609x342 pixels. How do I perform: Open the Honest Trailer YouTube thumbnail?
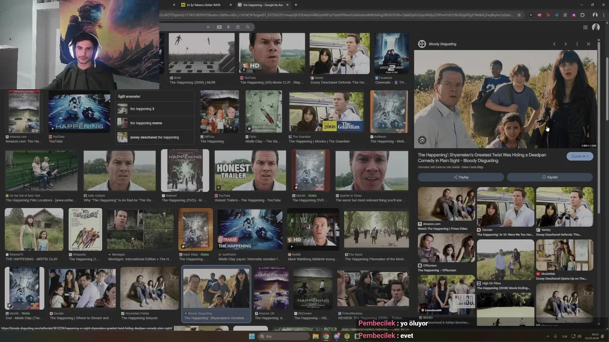click(x=250, y=171)
